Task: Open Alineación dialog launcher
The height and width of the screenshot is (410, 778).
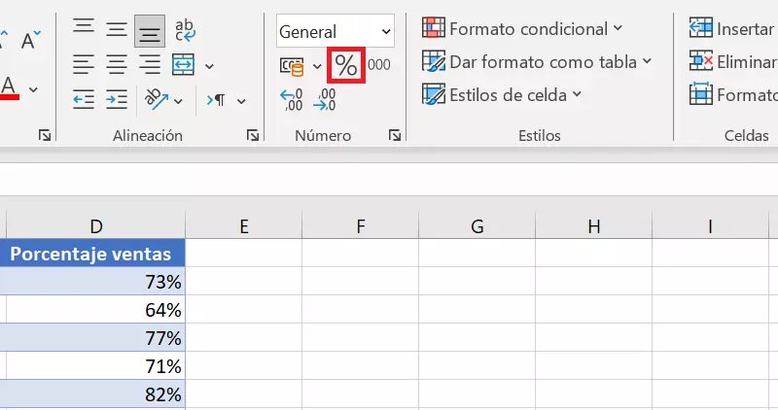Action: [x=253, y=135]
